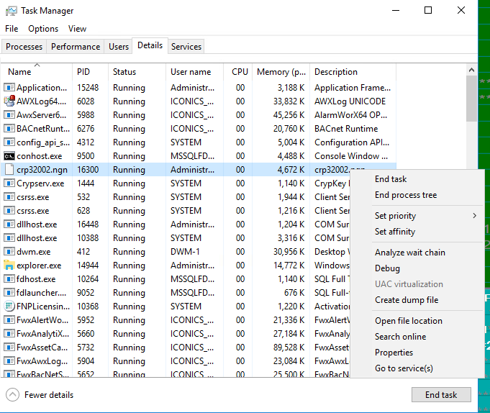Viewport: 490px width, 413px height.
Task: Click the Application... process icon
Action: pos(9,88)
